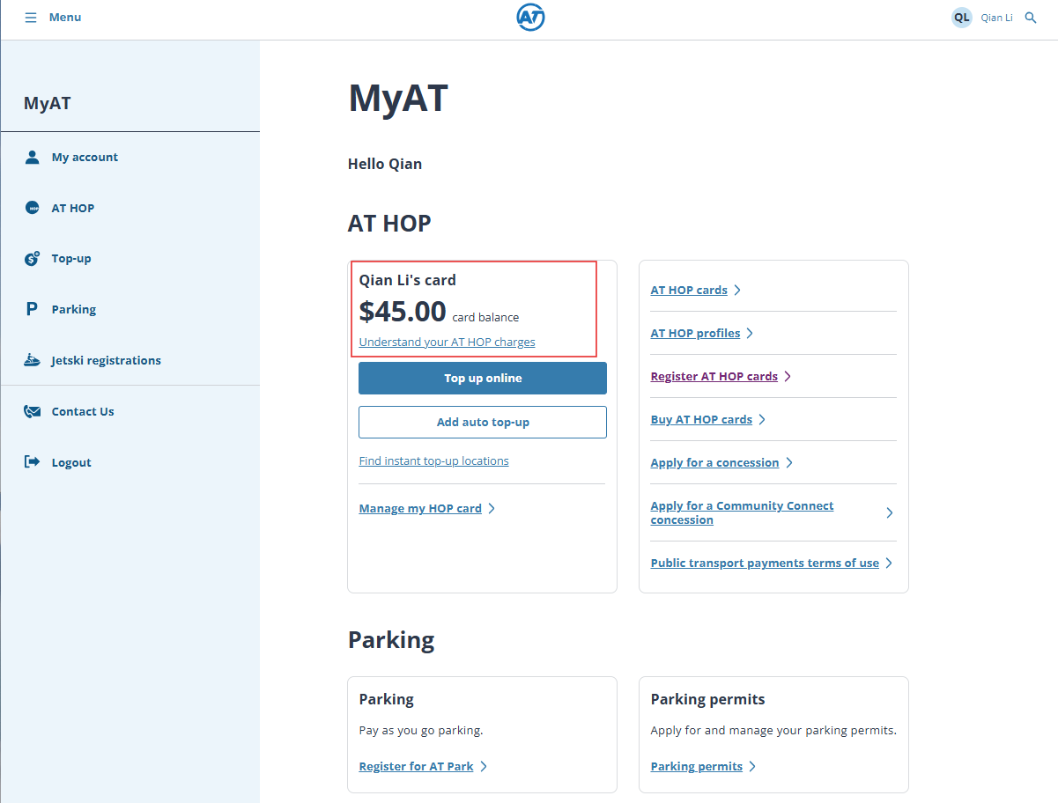Image resolution: width=1058 pixels, height=803 pixels.
Task: Click the Parking permits card heading
Action: (x=707, y=699)
